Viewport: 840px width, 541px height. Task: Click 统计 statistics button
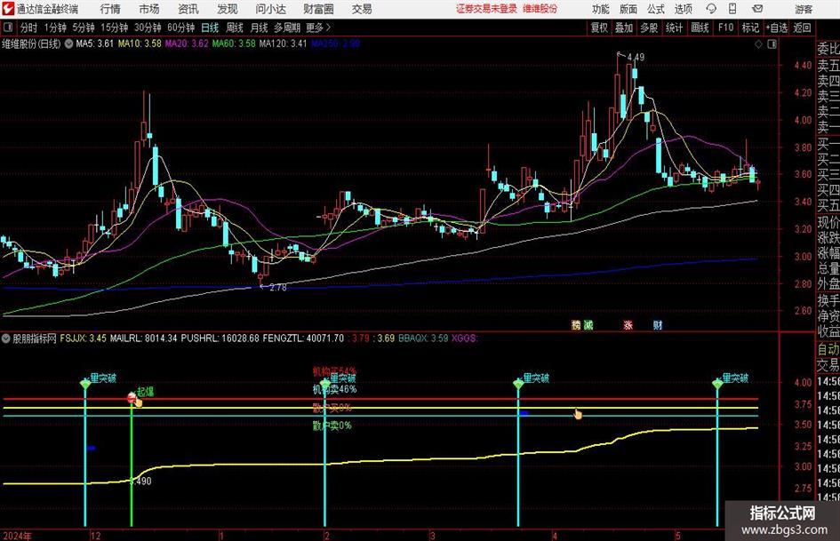pyautogui.click(x=674, y=28)
